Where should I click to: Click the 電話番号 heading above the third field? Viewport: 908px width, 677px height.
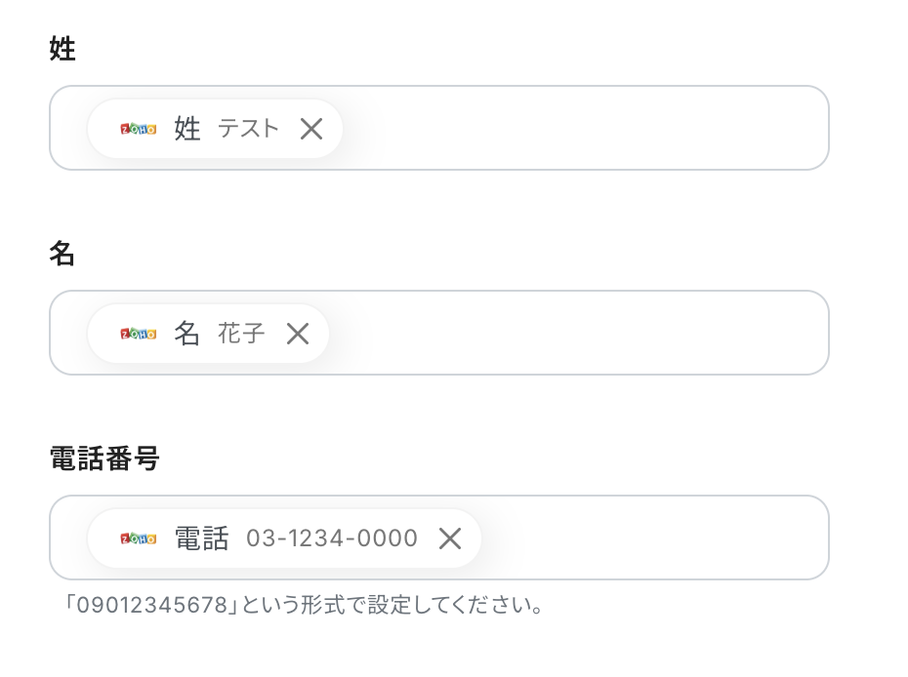coord(104,458)
